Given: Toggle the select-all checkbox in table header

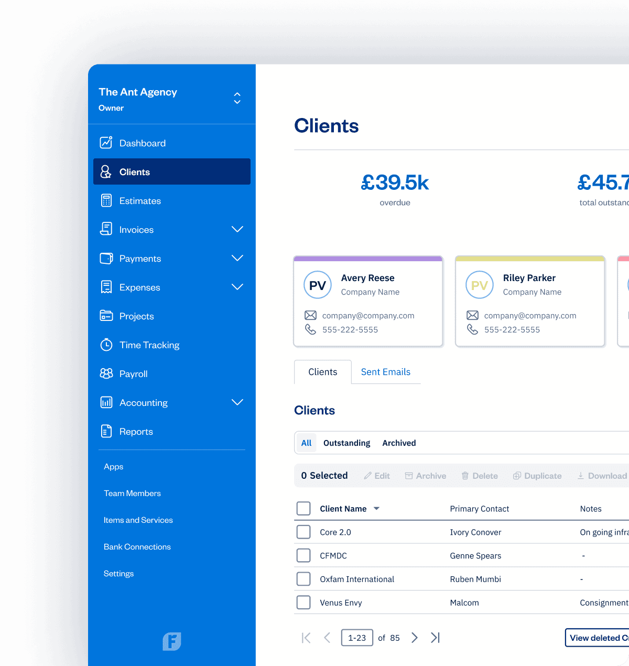Looking at the screenshot, I should coord(303,508).
